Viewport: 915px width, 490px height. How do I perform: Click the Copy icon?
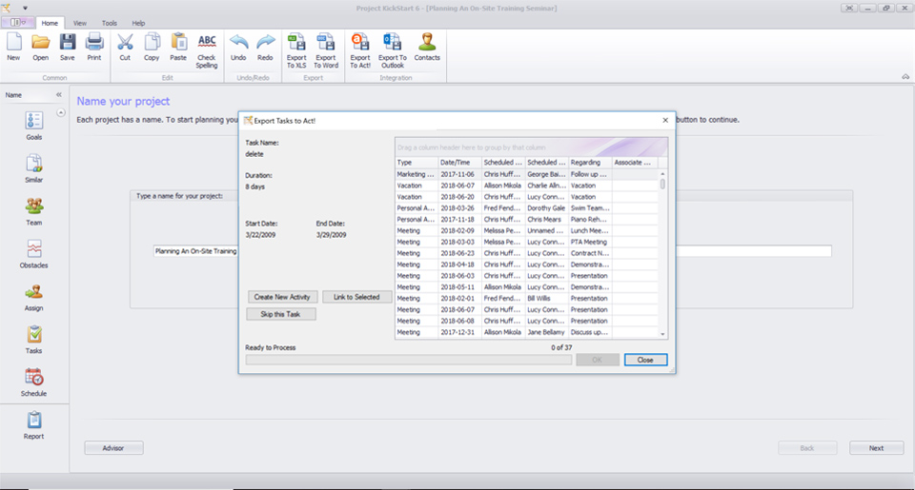tap(152, 48)
